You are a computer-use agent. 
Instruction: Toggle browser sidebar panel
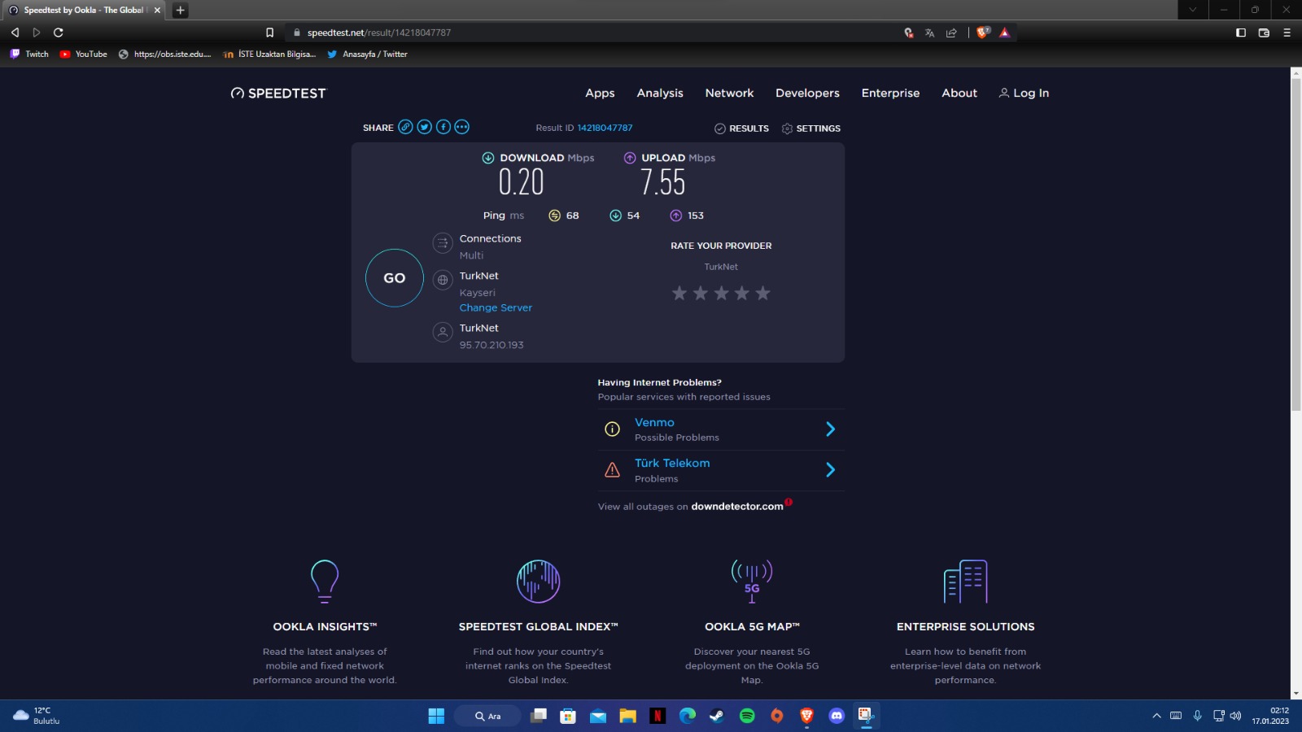(1241, 33)
